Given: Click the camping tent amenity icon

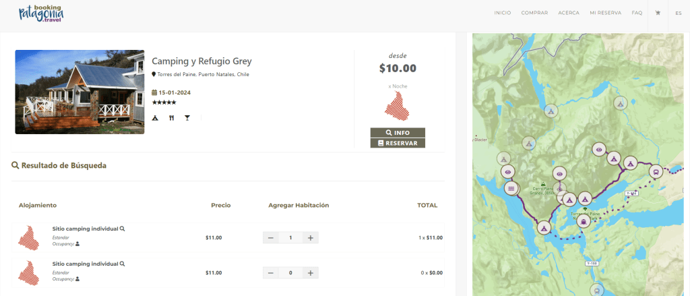Looking at the screenshot, I should click(x=155, y=118).
